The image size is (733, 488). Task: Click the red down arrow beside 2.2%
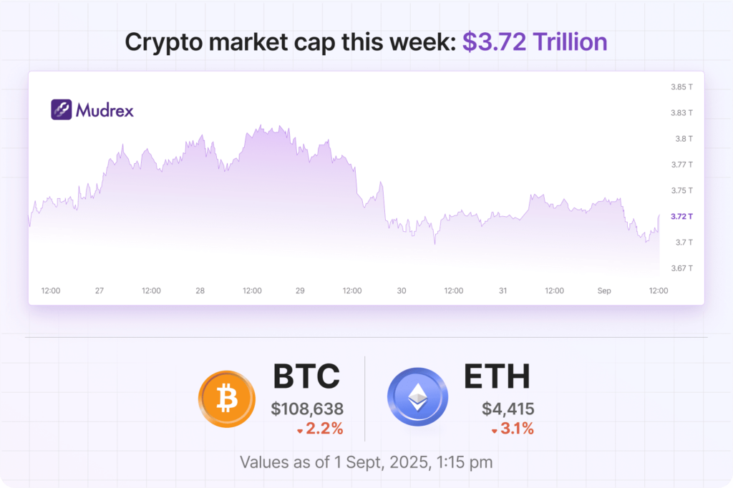(300, 431)
